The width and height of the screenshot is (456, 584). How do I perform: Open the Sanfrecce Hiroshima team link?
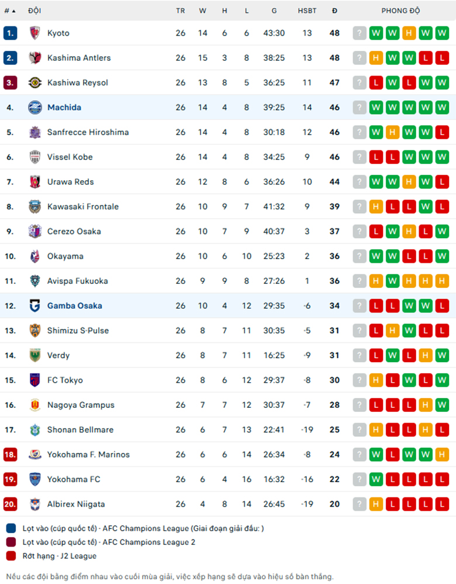(88, 132)
